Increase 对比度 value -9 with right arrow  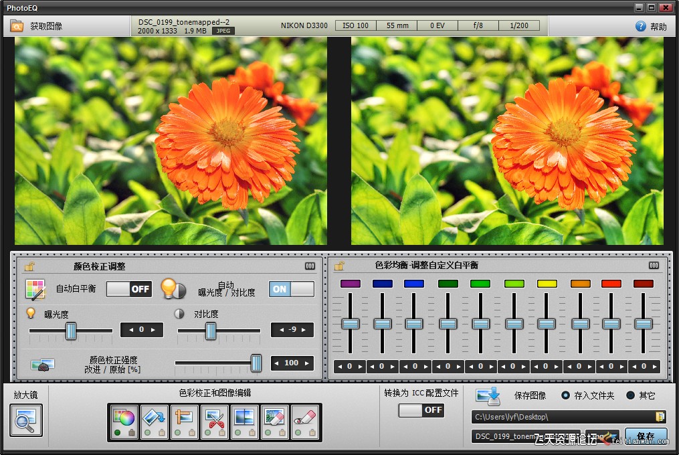(304, 330)
